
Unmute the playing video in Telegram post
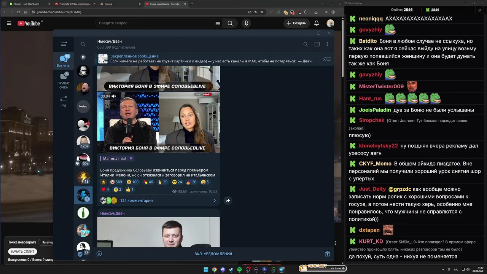[113, 96]
